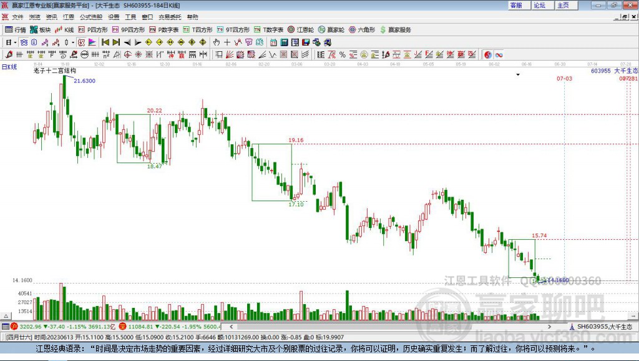The image size is (639, 361).
Task: Open the 浏览 menu
Action: click(x=35, y=17)
